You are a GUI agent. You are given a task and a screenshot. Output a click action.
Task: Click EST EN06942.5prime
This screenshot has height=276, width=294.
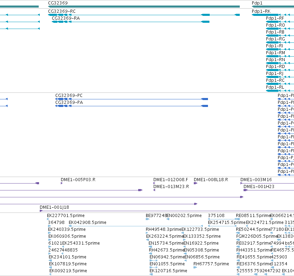(x=167, y=257)
